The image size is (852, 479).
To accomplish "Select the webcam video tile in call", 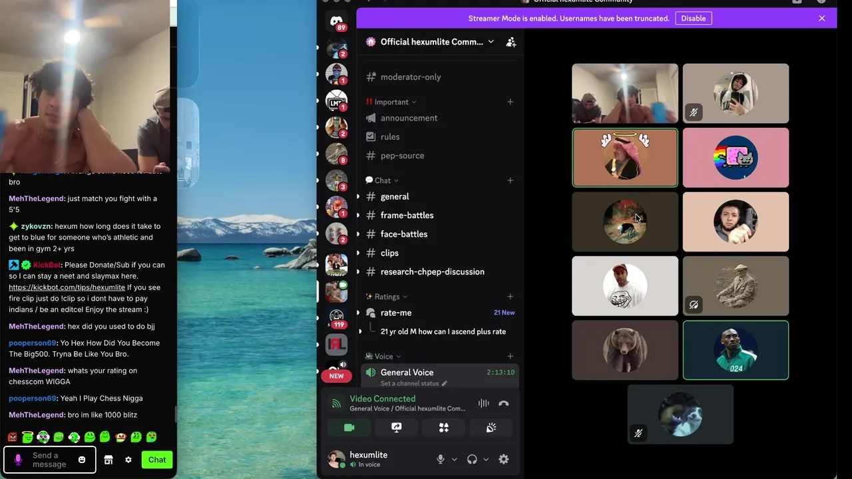I will (625, 93).
